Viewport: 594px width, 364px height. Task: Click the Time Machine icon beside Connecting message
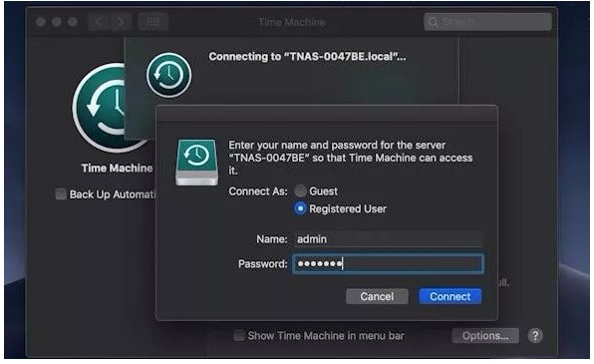click(169, 75)
